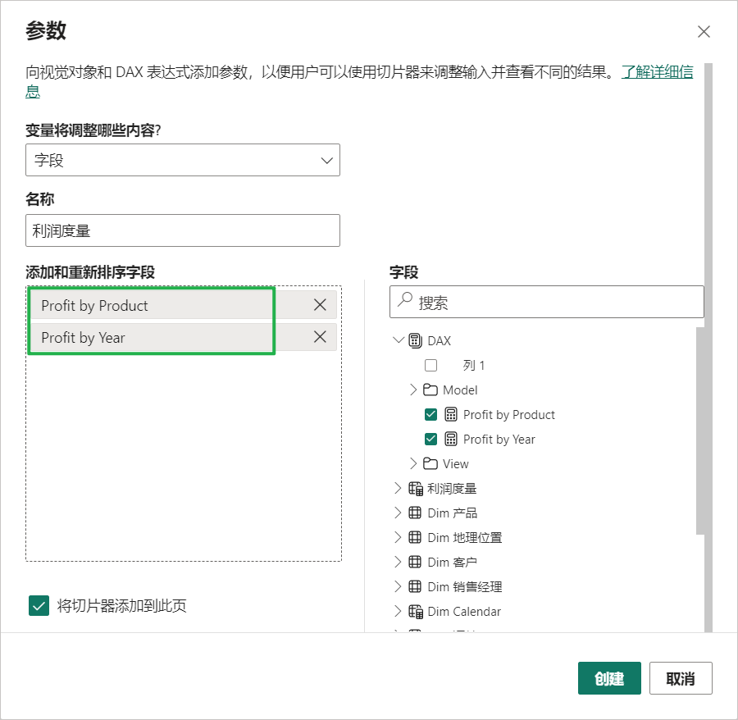Click the Profit by Year measure calculator icon
The height and width of the screenshot is (720, 738).
pos(451,439)
